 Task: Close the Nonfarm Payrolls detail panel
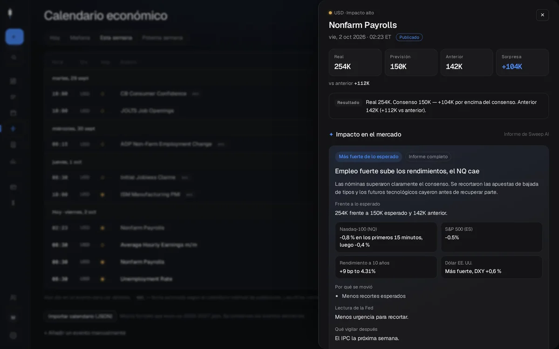pyautogui.click(x=542, y=15)
